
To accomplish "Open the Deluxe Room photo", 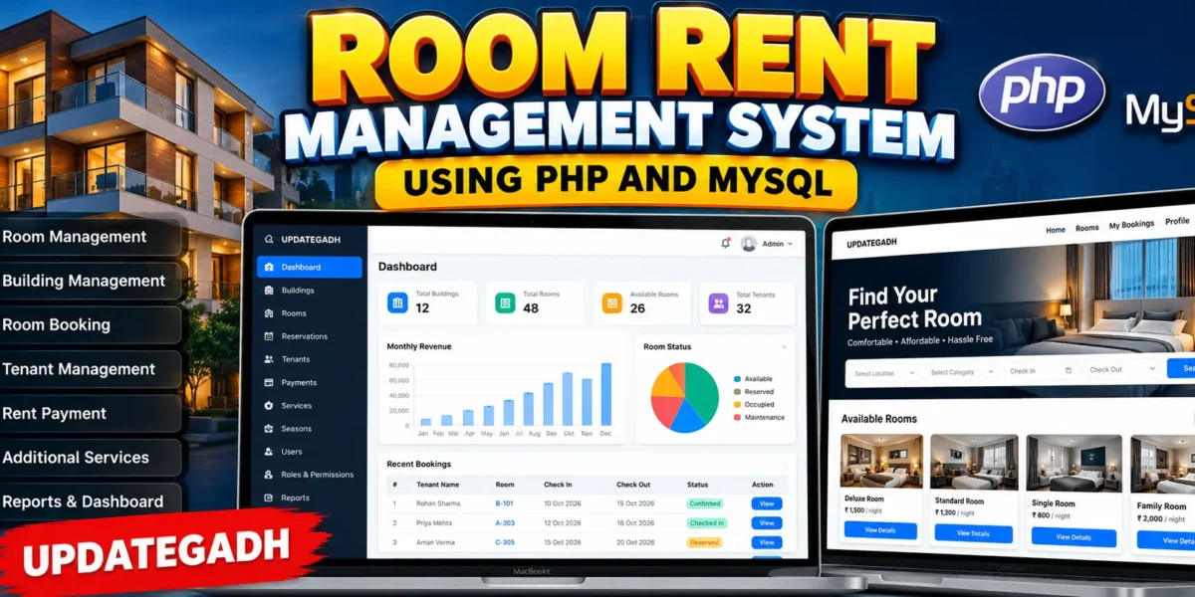I will click(881, 461).
